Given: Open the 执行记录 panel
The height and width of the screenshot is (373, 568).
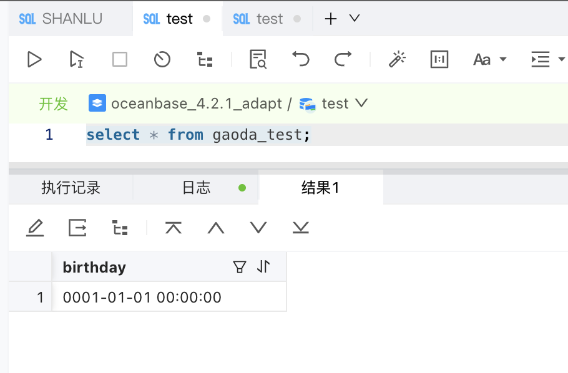Looking at the screenshot, I should [x=71, y=188].
